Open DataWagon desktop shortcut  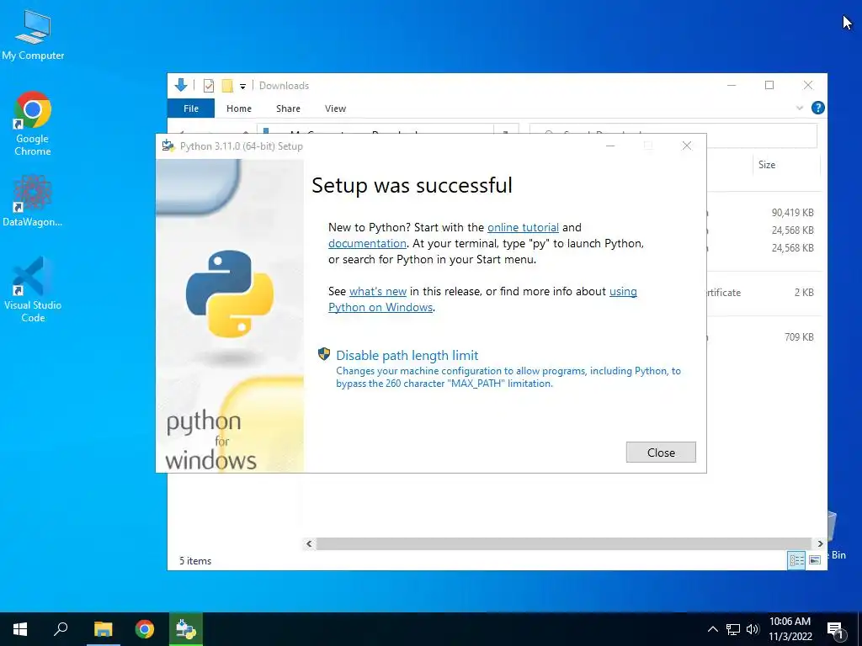point(33,200)
